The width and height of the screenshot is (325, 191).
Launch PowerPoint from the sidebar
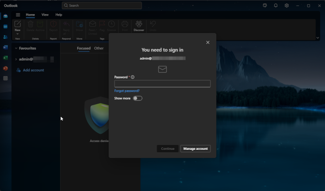(5, 68)
